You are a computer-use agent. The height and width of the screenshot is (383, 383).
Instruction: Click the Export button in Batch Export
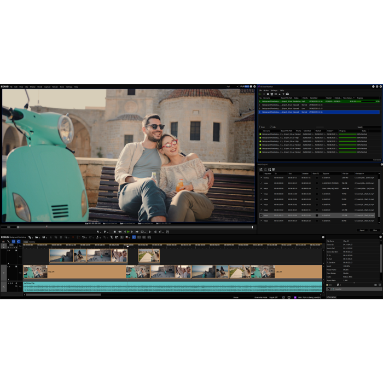tap(362, 230)
